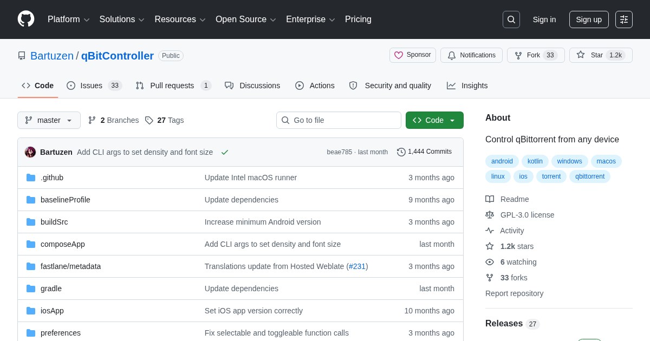
Task: Click the baselineProfile folder icon
Action: click(31, 200)
